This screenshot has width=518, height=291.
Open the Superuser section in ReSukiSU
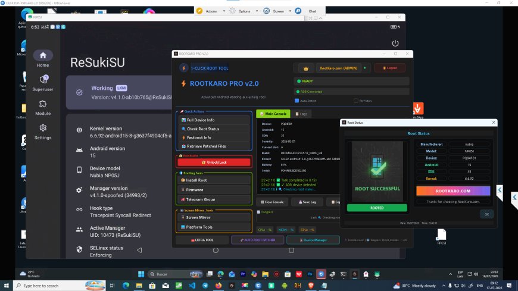(43, 83)
